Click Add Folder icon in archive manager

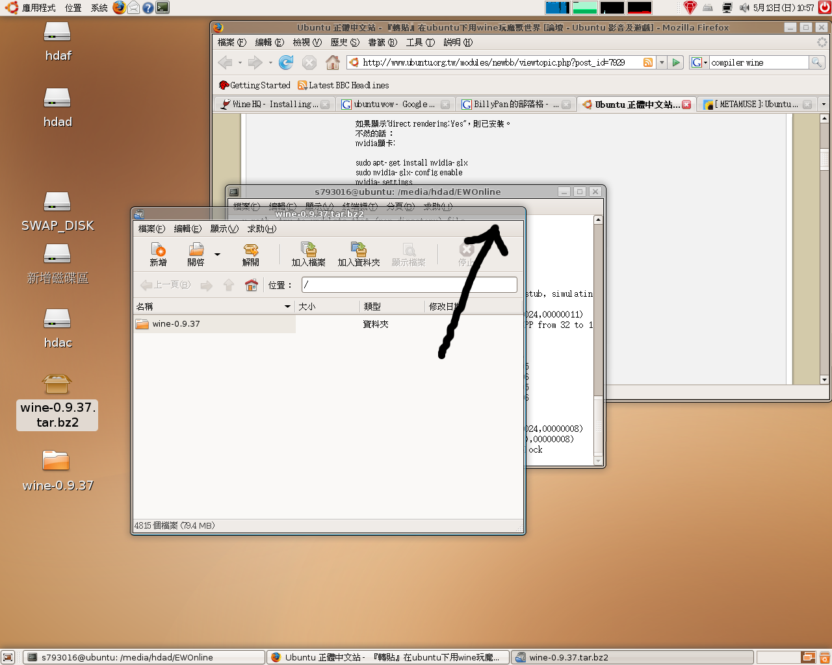pyautogui.click(x=358, y=253)
